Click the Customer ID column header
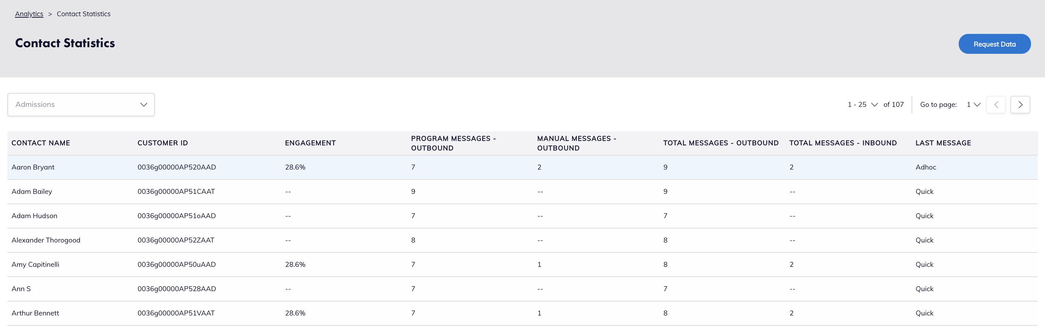 point(163,143)
